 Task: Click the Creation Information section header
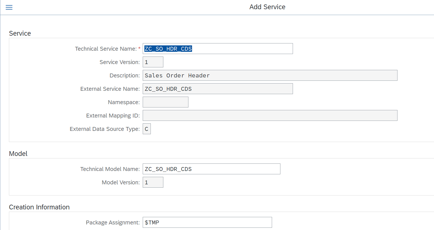pos(39,207)
